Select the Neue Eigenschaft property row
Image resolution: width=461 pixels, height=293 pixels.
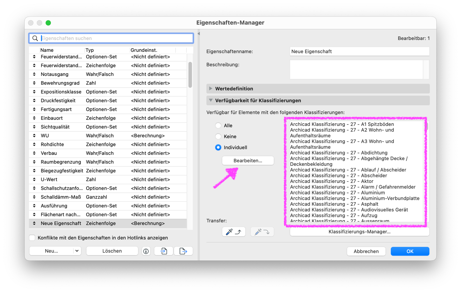tap(108, 223)
